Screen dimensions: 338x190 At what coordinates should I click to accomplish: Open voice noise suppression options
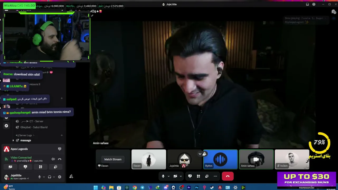[x=53, y=159]
